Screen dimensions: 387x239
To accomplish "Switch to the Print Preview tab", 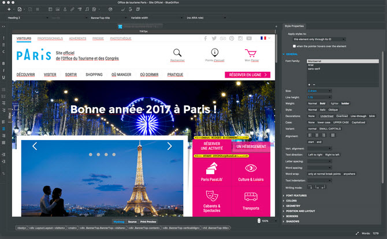I will (148, 222).
